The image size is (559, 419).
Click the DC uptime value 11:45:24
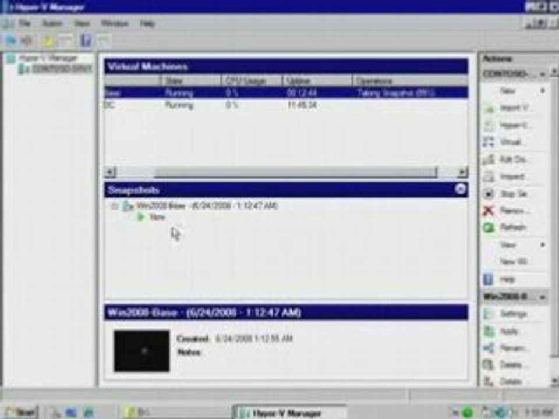pos(302,105)
